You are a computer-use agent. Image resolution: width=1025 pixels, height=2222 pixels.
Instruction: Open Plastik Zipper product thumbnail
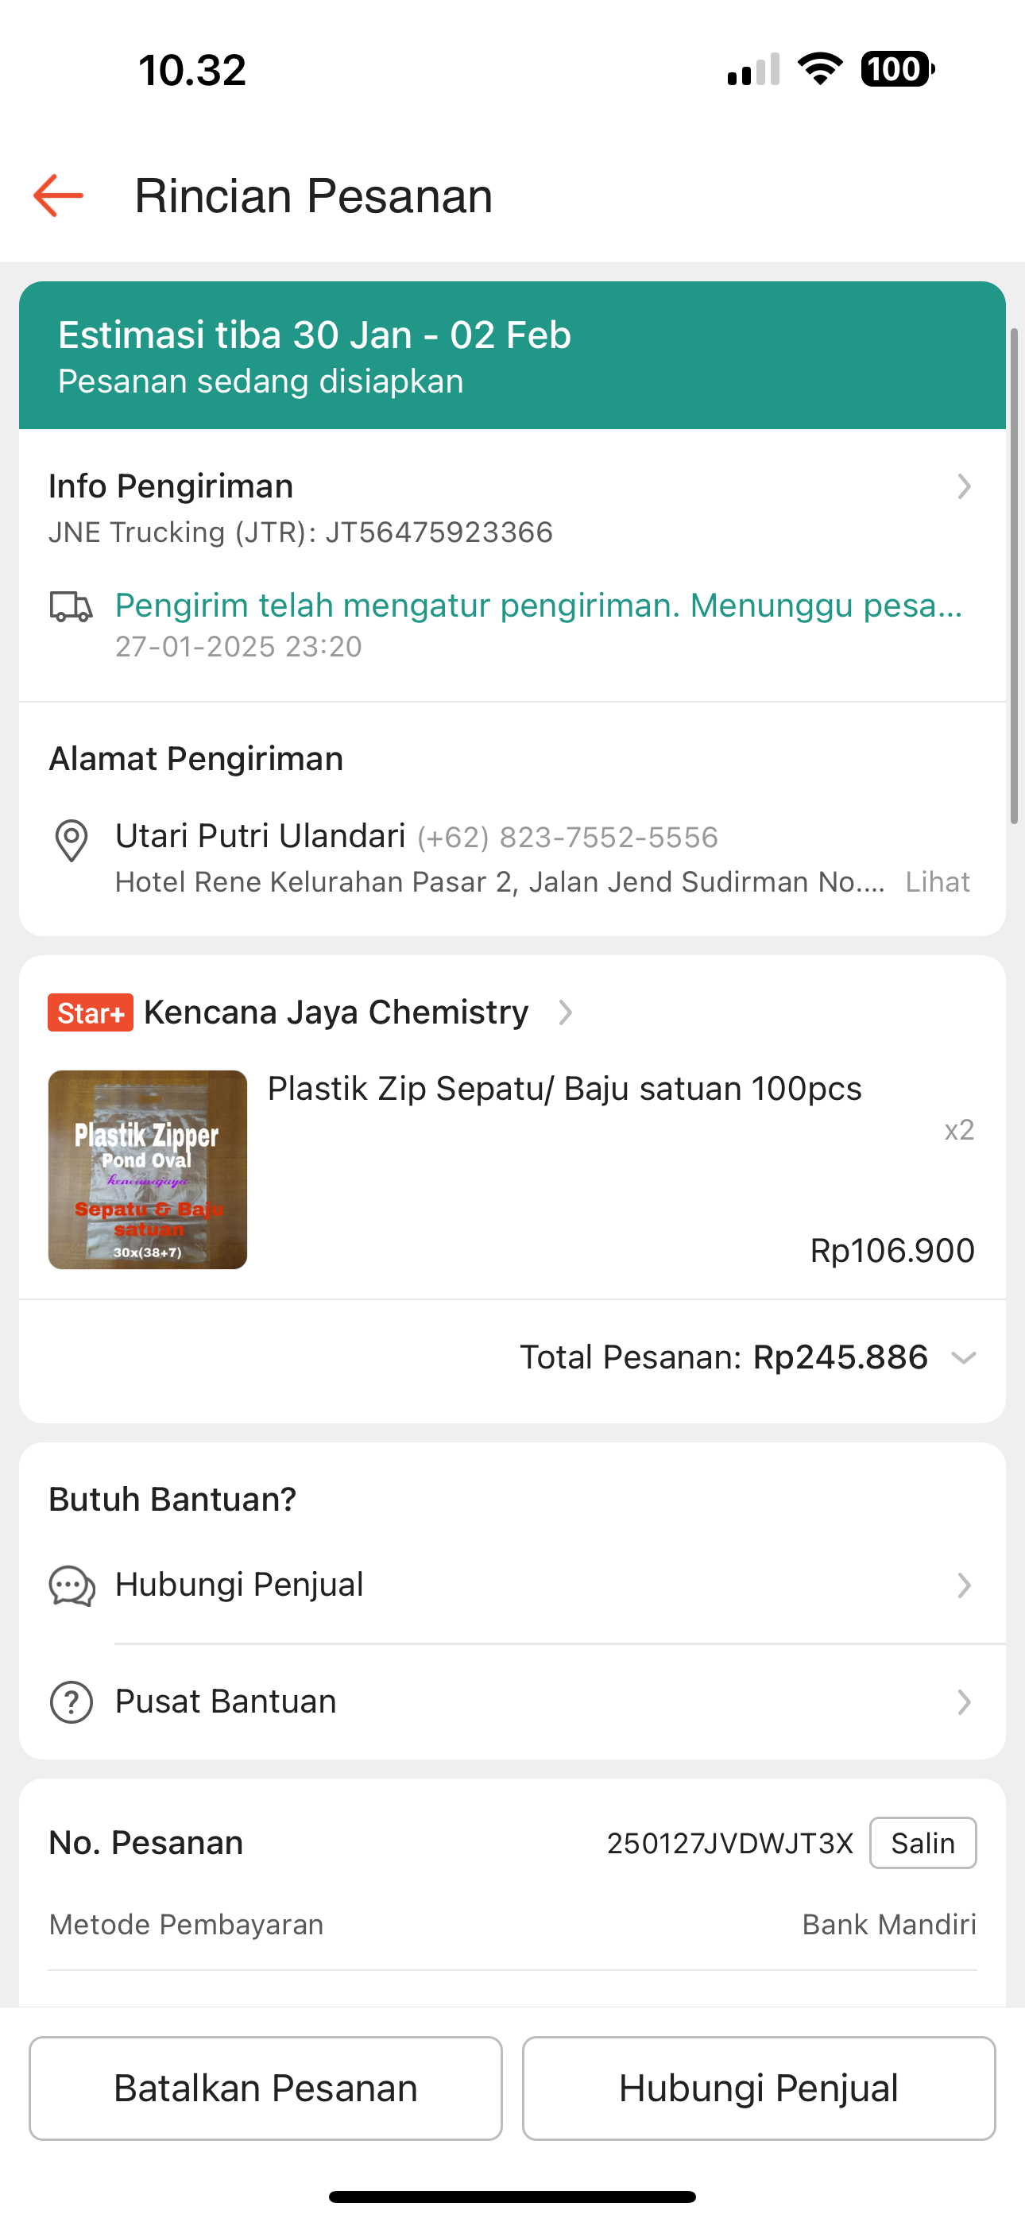148,1170
